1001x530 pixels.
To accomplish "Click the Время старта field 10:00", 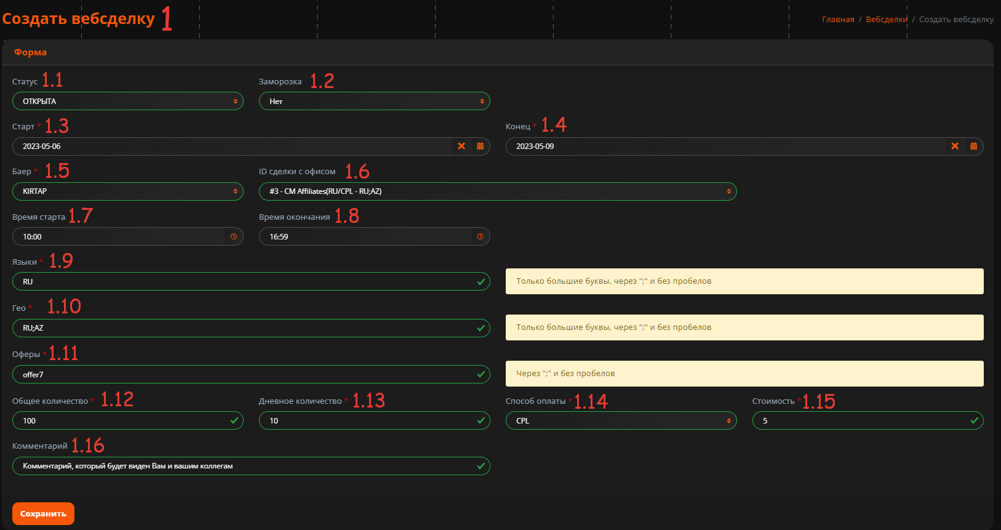I will coord(119,236).
